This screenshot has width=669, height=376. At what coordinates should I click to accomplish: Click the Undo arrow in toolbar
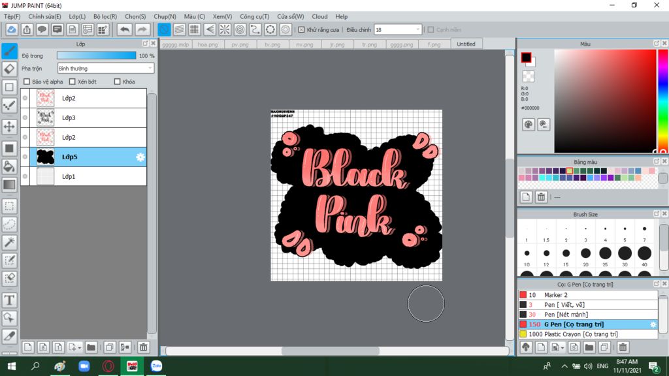click(125, 30)
